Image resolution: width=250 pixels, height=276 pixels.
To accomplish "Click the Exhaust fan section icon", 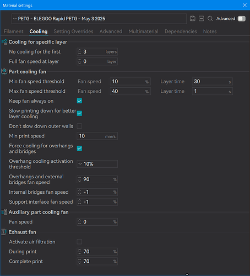I will tap(4, 232).
